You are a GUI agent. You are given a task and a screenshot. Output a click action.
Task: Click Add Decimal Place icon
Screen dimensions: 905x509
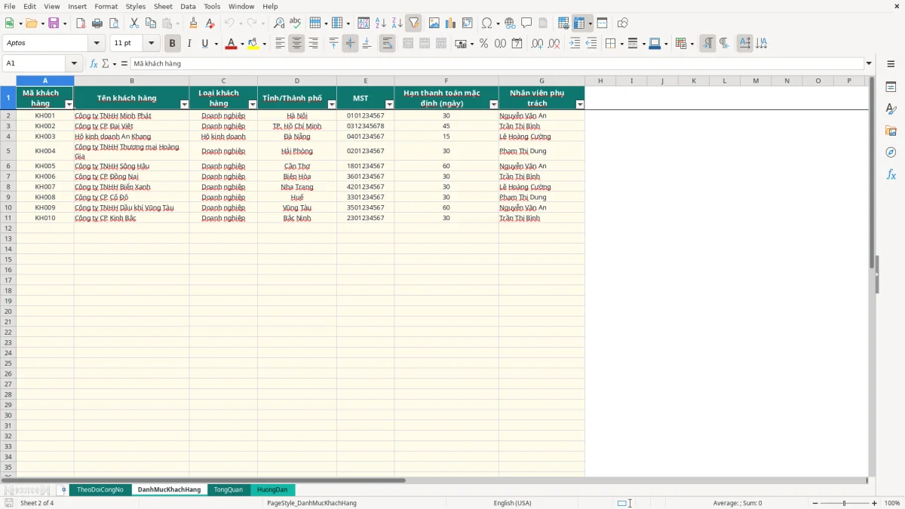pyautogui.click(x=537, y=44)
